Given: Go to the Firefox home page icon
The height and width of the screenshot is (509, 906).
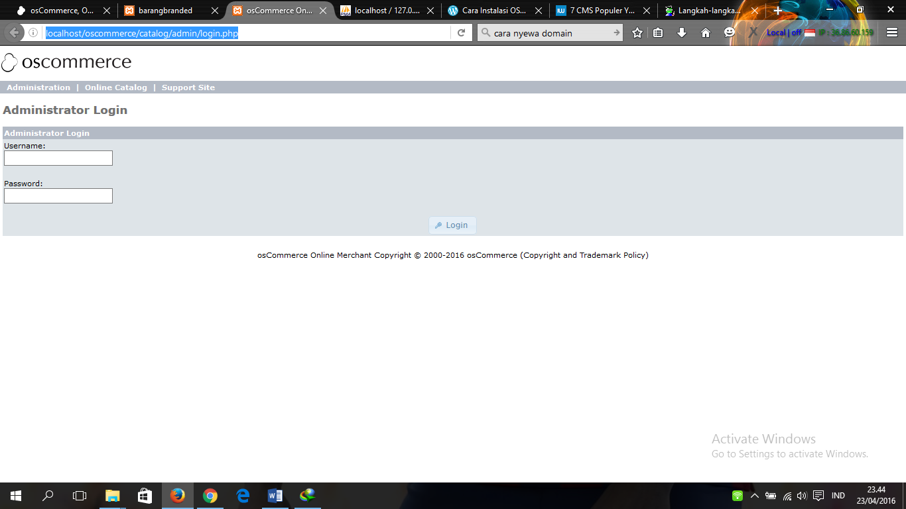Looking at the screenshot, I should tap(706, 32).
